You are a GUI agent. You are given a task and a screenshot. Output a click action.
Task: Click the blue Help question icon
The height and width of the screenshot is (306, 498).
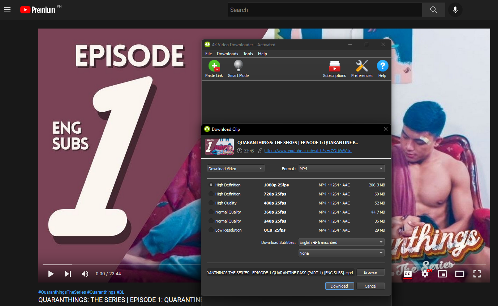coord(382,66)
